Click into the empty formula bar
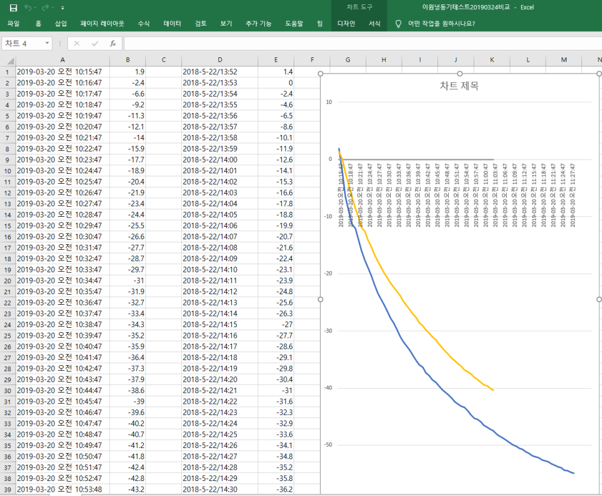 (x=363, y=44)
